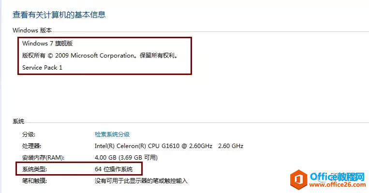Click the orange Office logo icon
This screenshot has width=369, height=193.
point(299,179)
